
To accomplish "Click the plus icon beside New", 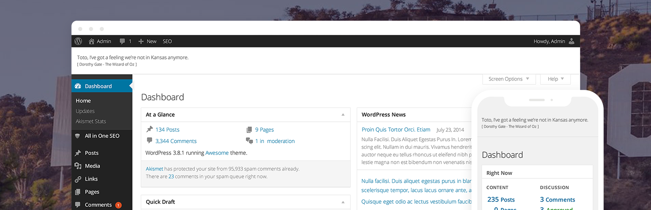I will coord(141,41).
